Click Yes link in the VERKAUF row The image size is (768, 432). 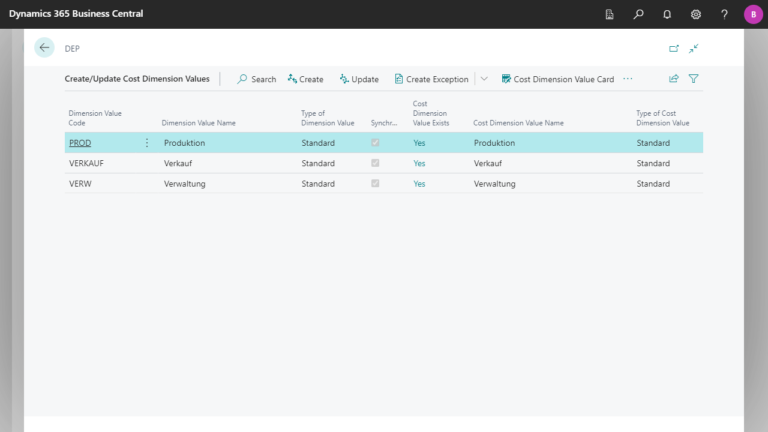(419, 163)
